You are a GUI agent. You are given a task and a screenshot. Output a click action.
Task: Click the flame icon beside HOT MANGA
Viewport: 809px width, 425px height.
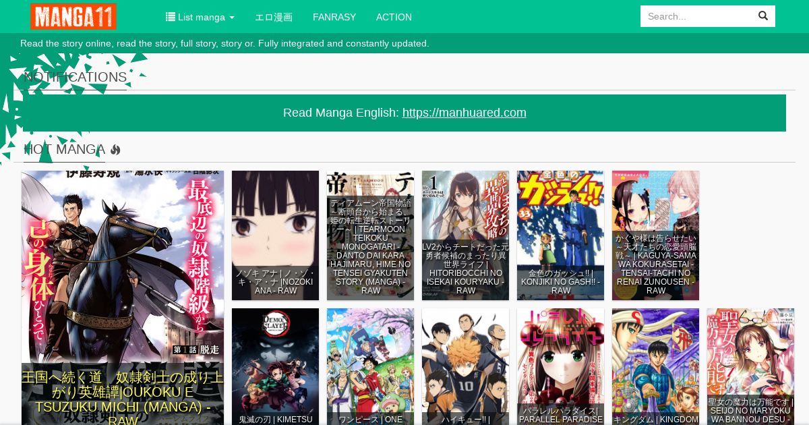(115, 150)
